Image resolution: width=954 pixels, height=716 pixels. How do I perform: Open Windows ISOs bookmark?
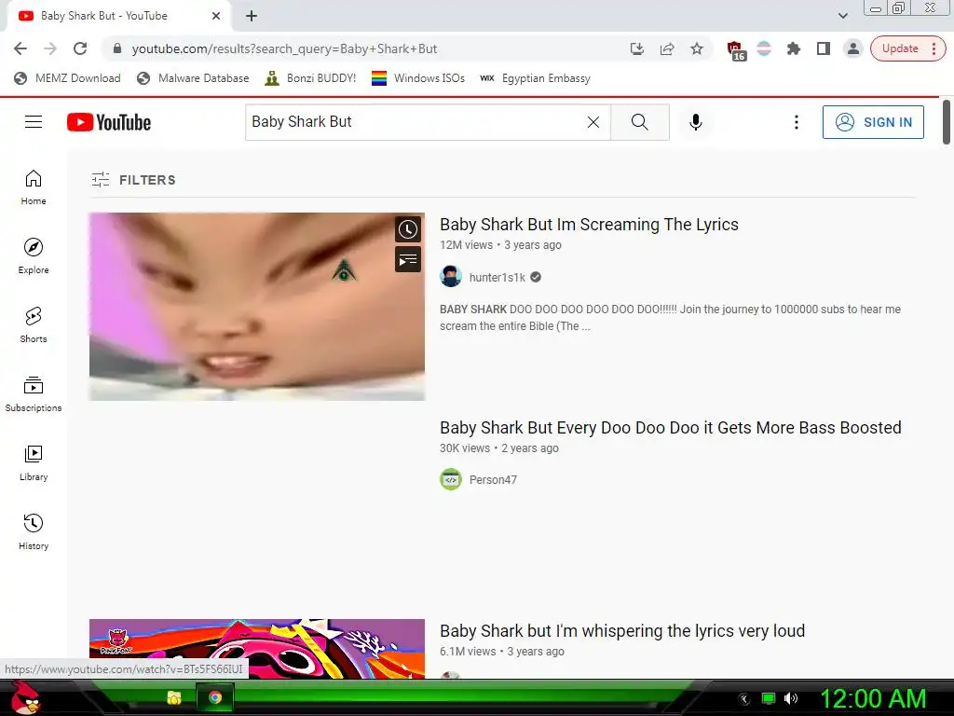(418, 78)
